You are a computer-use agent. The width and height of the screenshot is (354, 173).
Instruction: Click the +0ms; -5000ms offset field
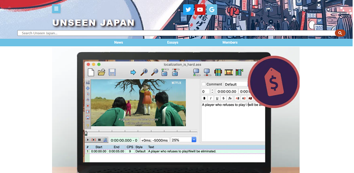155,140
